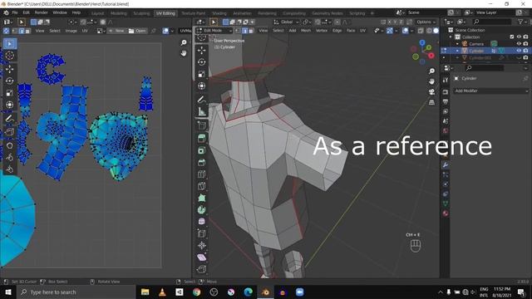Open the Add Modifier dropdown
The image size is (532, 299).
pyautogui.click(x=491, y=91)
